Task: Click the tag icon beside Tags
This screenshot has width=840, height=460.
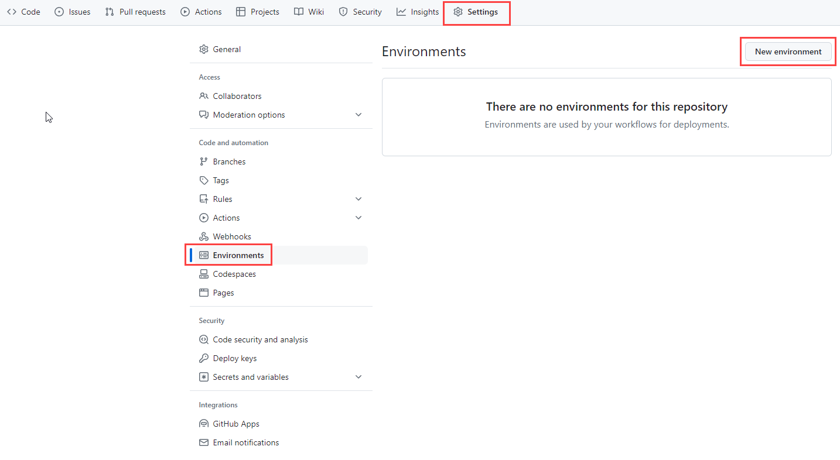Action: point(204,180)
